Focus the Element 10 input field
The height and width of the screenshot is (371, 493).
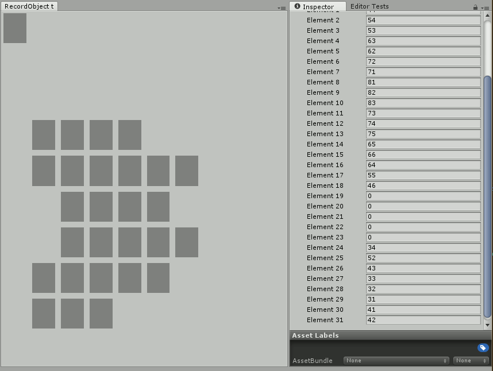tap(423, 103)
